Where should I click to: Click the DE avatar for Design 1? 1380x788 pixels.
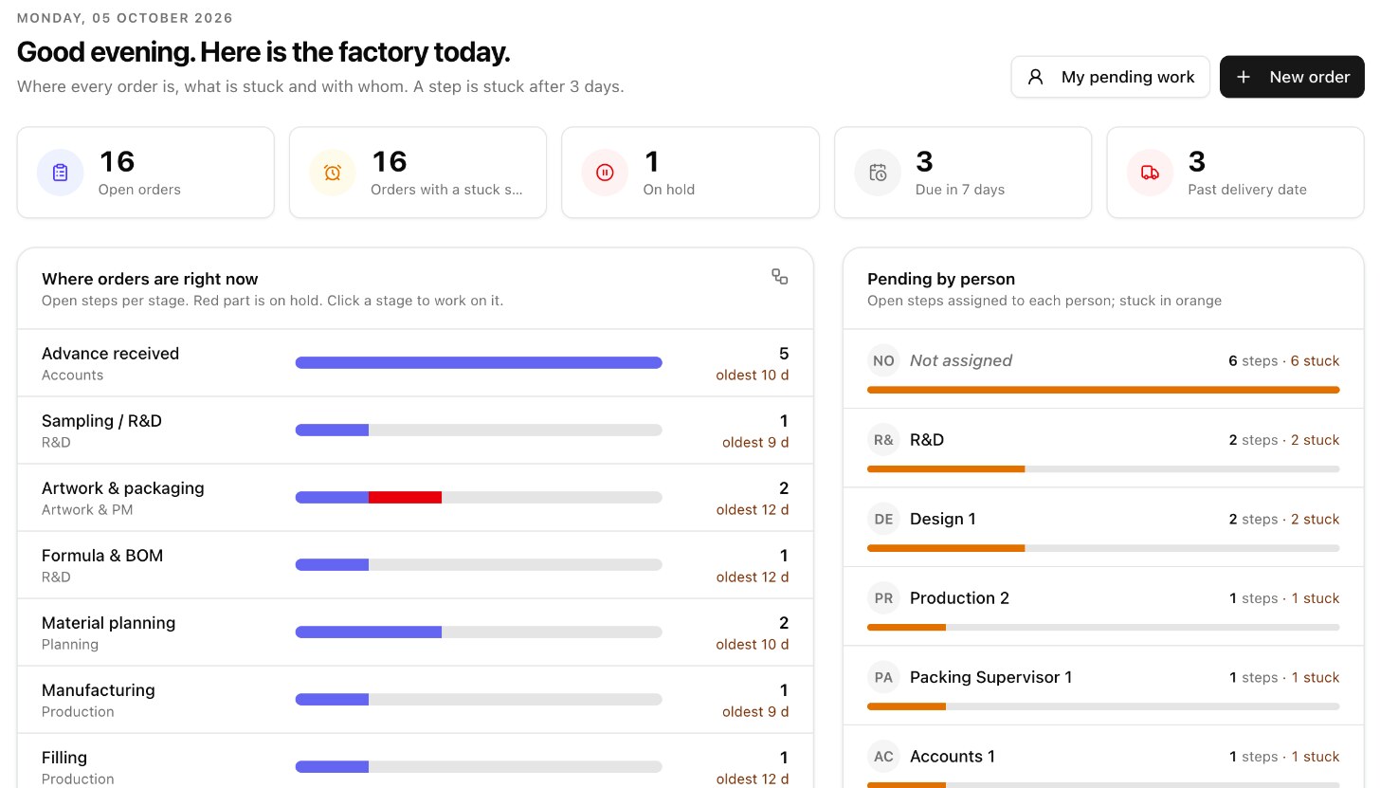click(883, 519)
